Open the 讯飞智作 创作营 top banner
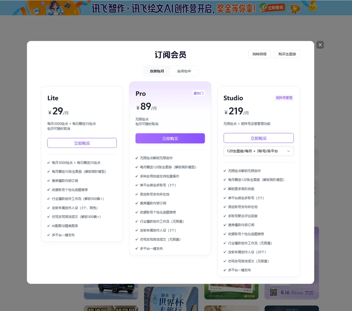352x311 pixels. (176, 8)
